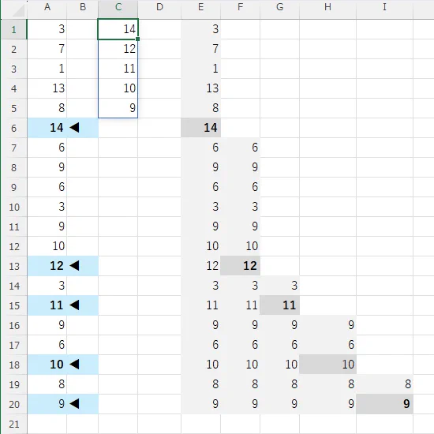This screenshot has width=434, height=434.
Task: Click gray cell E6 with bold 14
Action: coord(201,128)
